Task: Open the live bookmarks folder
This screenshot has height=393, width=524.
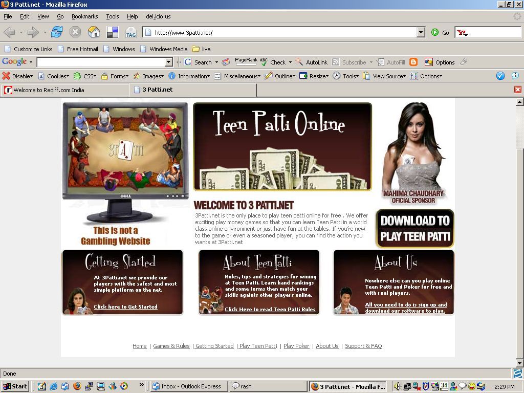Action: [202, 49]
